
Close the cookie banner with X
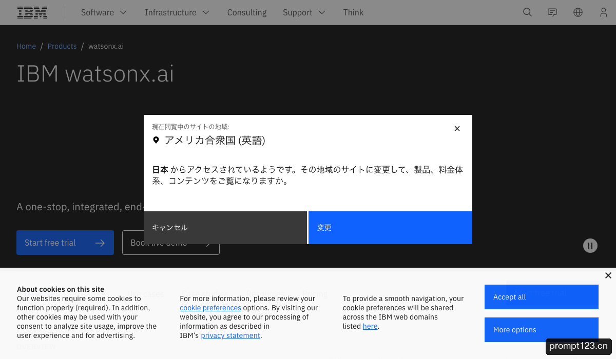coord(608,275)
